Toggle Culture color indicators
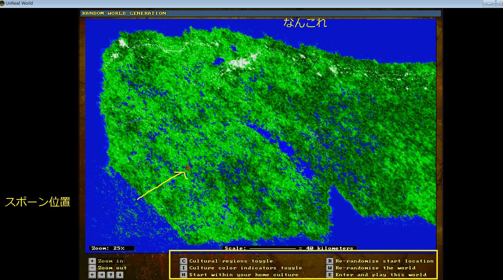 [x=245, y=268]
